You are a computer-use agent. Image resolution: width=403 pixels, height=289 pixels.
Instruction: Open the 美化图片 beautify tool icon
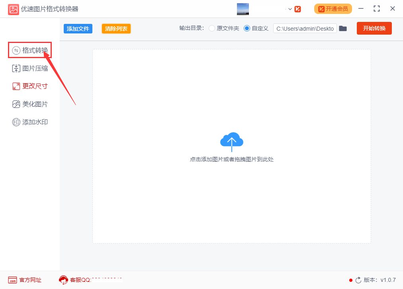click(x=16, y=104)
